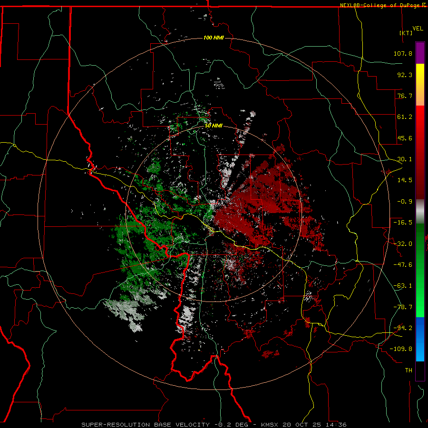Click the 100 NMI range ring label
Image resolution: width=428 pixels, height=428 pixels.
click(x=214, y=38)
